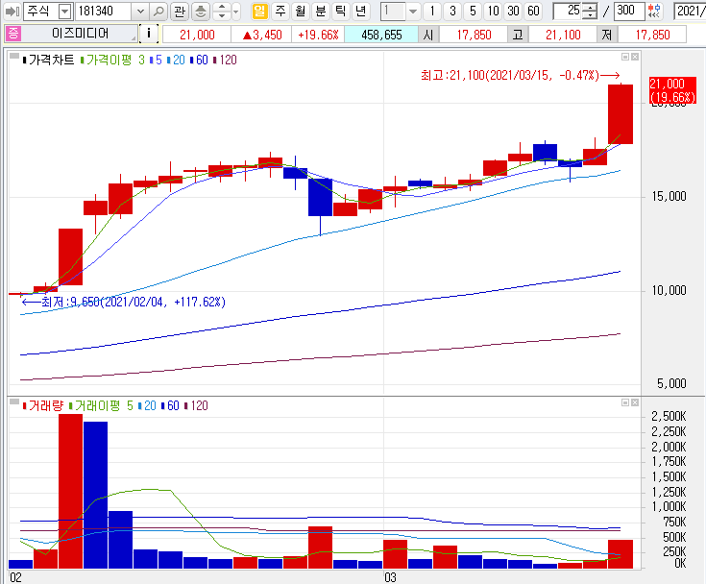
Task: Click the 최저:9,650 low annotation
Action: click(x=123, y=302)
